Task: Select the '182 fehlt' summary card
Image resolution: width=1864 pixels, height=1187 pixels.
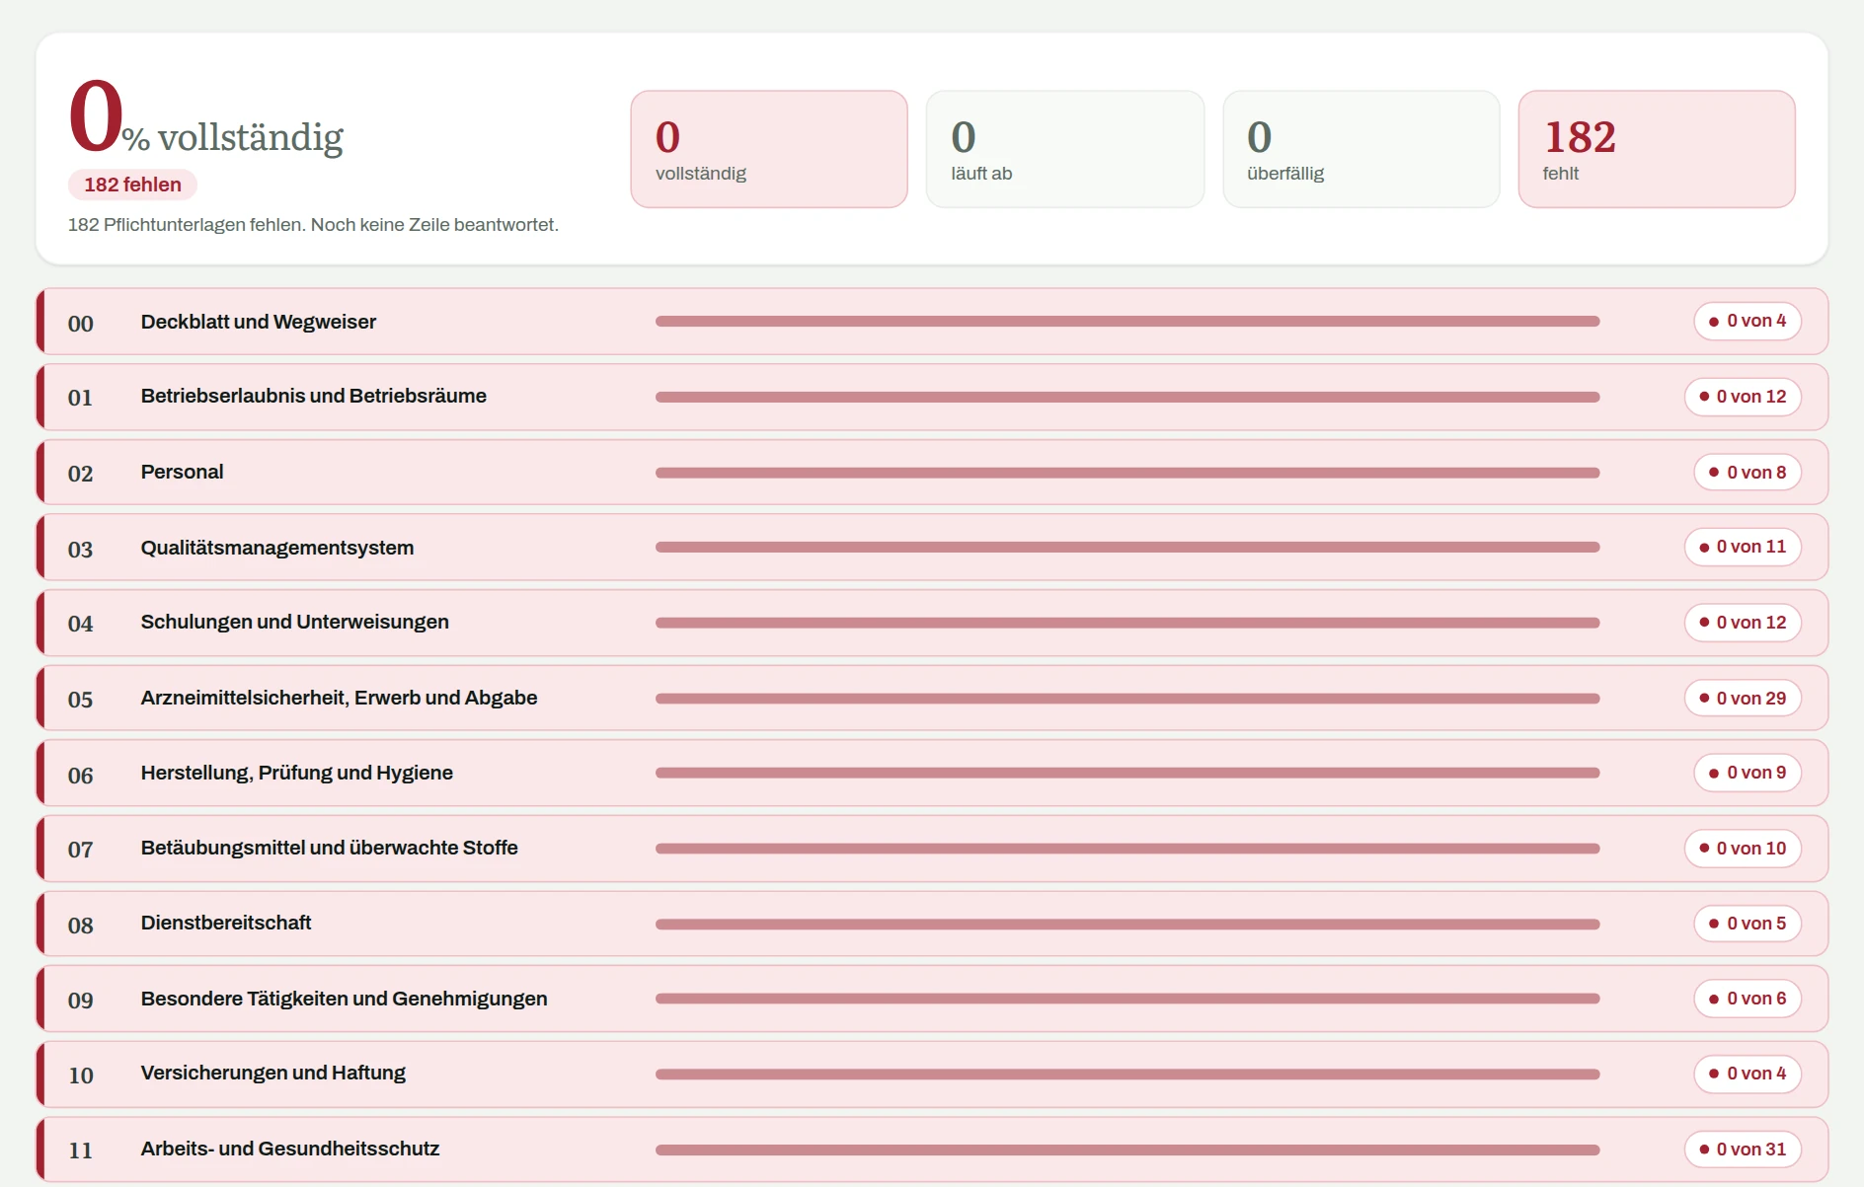Action: point(1656,149)
